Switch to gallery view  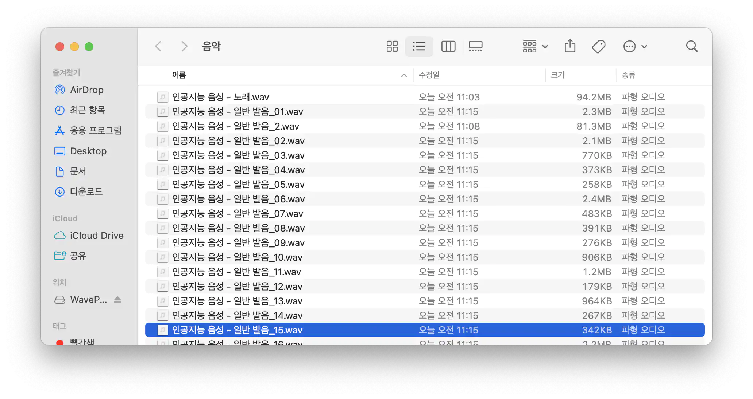click(475, 46)
